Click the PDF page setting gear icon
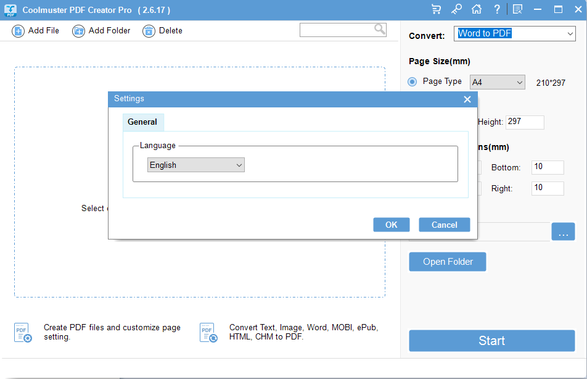Image resolution: width=587 pixels, height=379 pixels. [23, 333]
